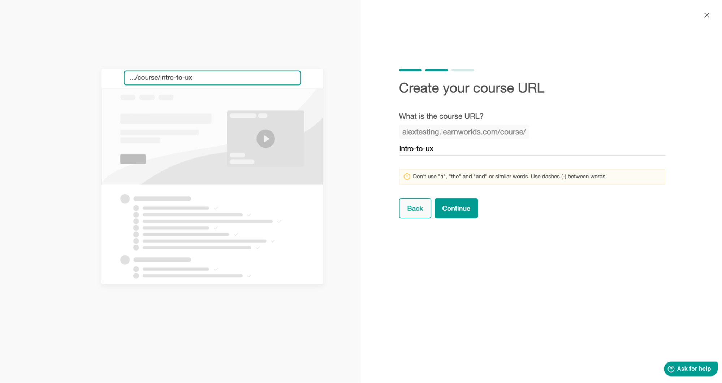Close the course creation dialog with the X icon
Viewport: 722px width, 383px height.
coord(706,15)
